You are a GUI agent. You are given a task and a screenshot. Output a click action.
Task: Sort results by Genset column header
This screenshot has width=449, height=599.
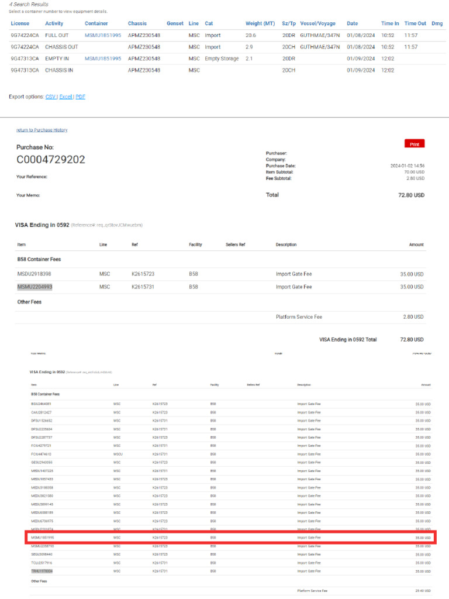click(x=175, y=23)
